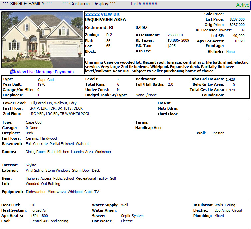251x229 pixels.
Task: Click the Plumbing value Mixed
Action: (219, 216)
